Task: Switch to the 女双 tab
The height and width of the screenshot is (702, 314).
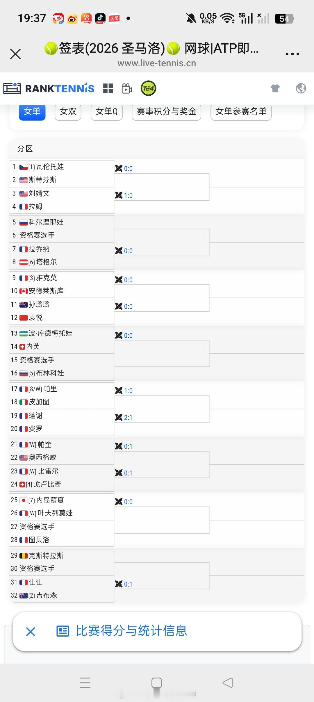Action: pos(67,112)
